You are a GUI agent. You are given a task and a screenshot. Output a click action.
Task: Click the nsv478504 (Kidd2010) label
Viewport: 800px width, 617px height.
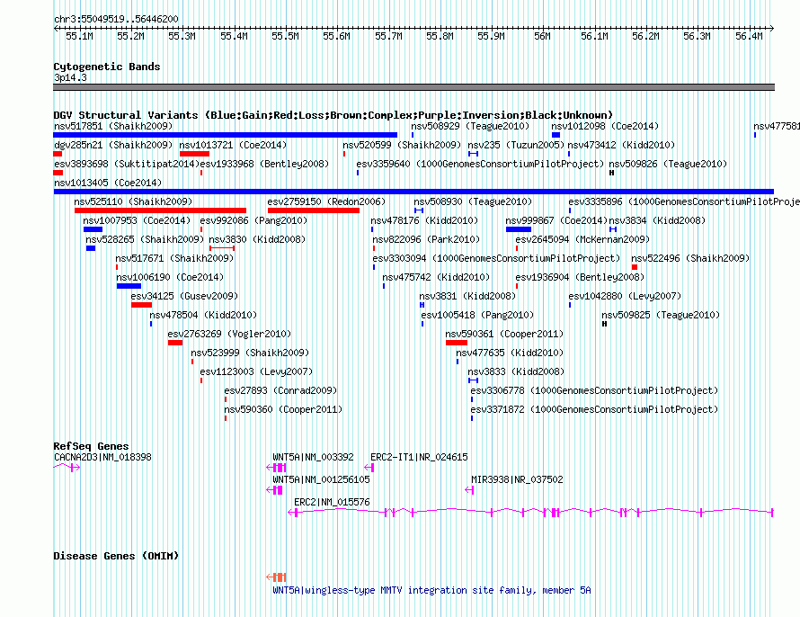pos(203,315)
